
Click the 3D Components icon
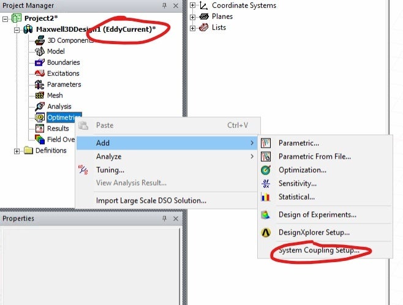point(40,40)
